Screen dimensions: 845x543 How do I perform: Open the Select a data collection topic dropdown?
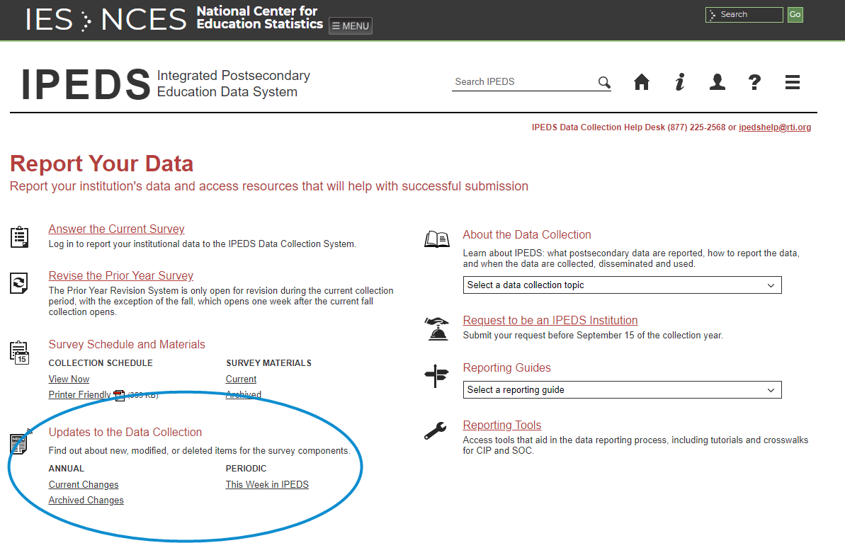point(622,285)
